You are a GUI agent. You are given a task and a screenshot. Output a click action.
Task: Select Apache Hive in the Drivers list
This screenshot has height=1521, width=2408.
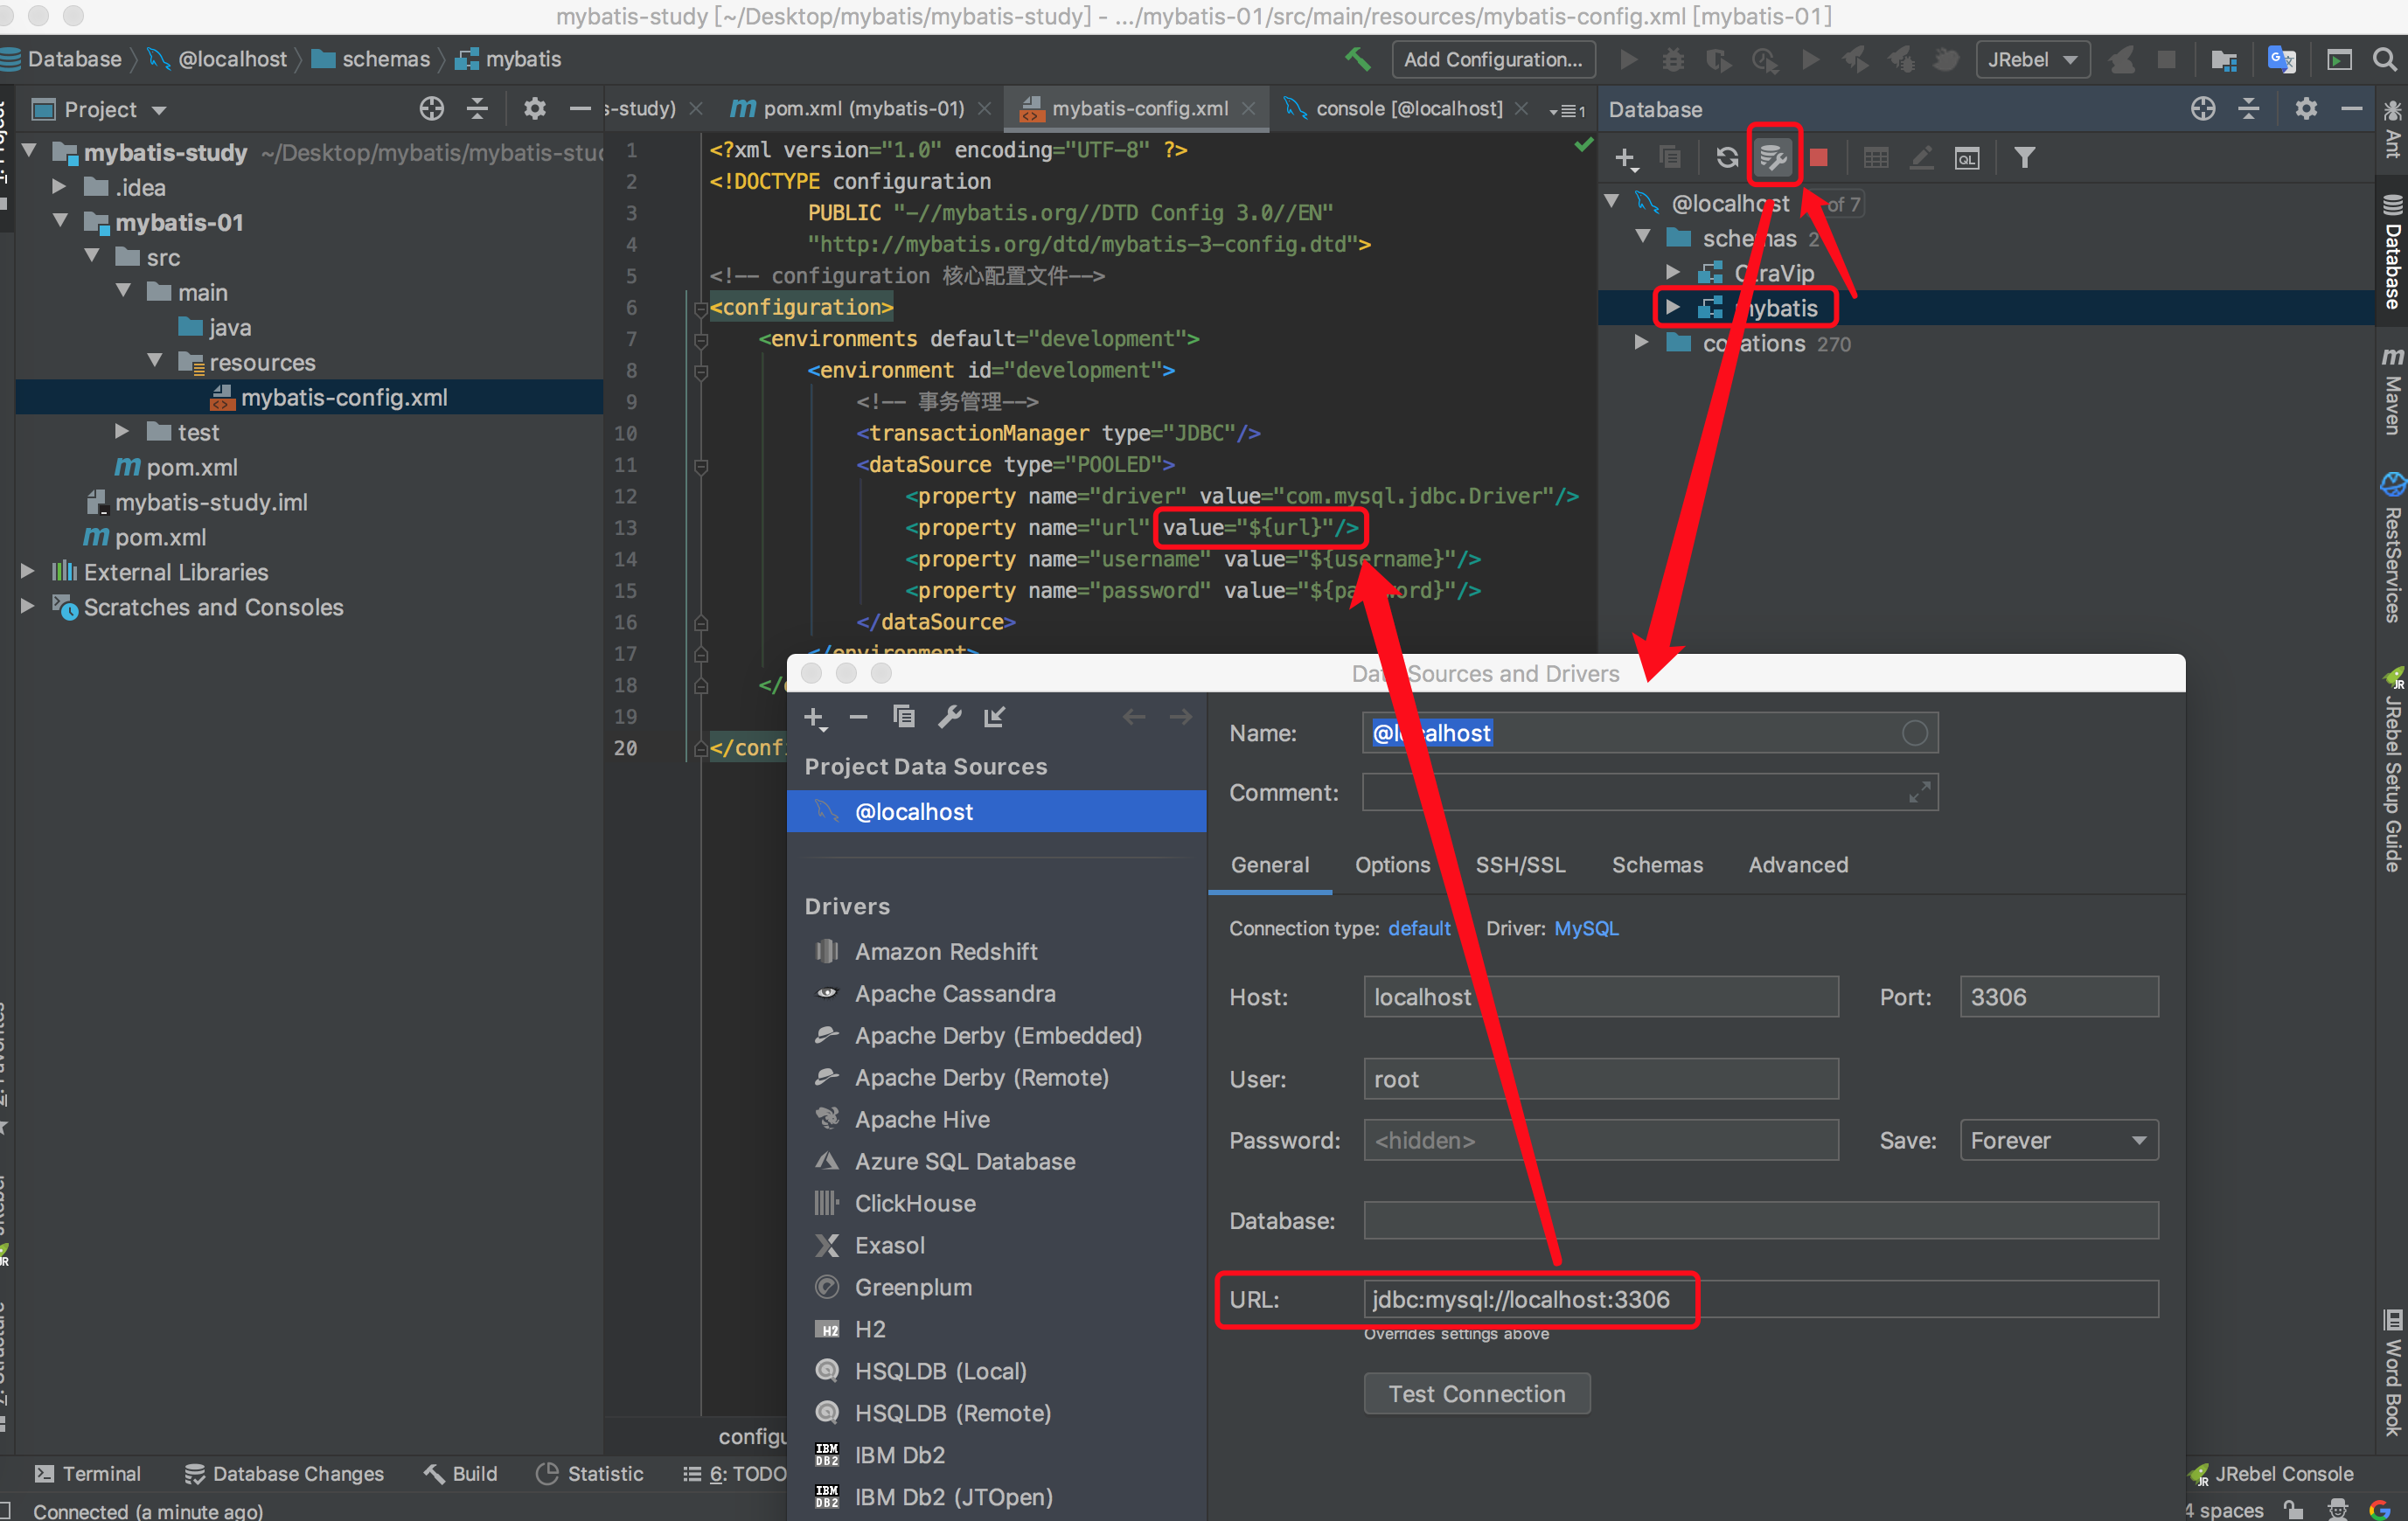coord(921,1119)
